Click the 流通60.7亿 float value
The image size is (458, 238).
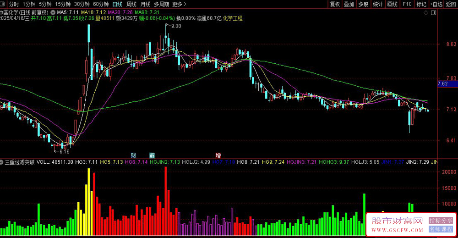click(209, 18)
